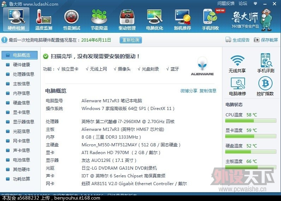Click the 重新检测 rescan button

click(x=131, y=40)
